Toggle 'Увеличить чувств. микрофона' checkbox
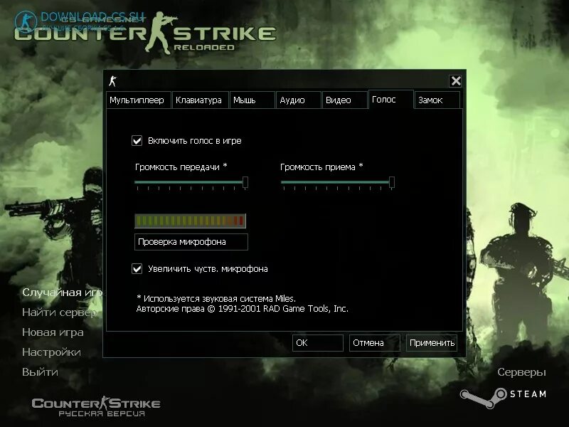 [x=137, y=269]
